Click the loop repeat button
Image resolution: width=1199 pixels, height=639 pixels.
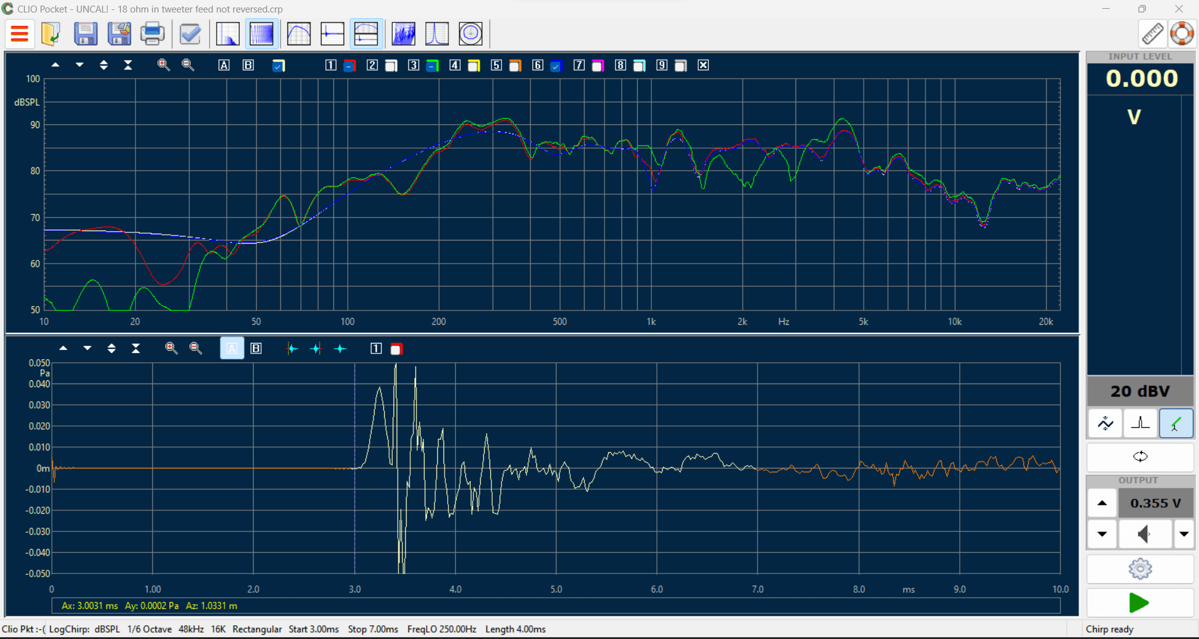click(x=1140, y=457)
